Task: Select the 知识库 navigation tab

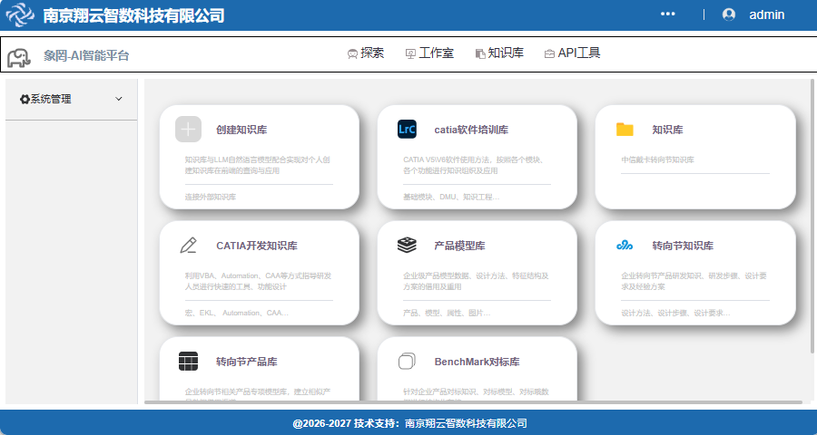Action: 499,53
